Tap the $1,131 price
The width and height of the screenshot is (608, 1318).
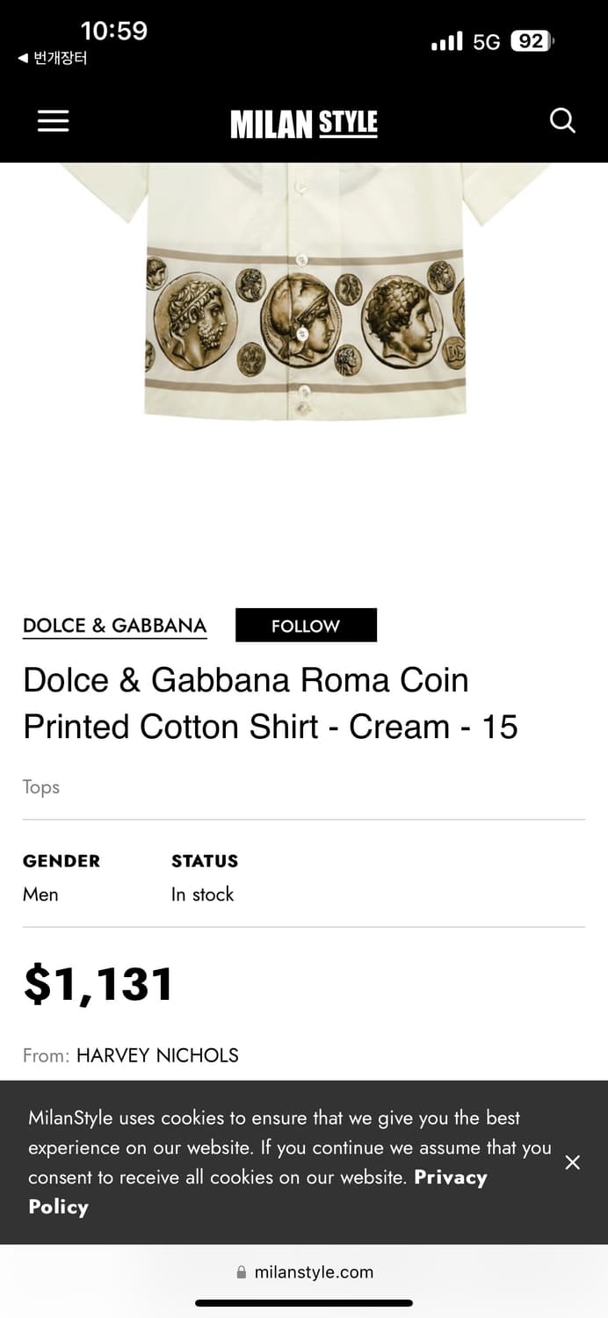click(98, 984)
